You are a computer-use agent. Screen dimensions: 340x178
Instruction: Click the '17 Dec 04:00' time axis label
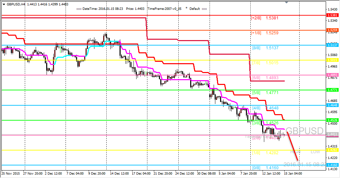(141, 174)
